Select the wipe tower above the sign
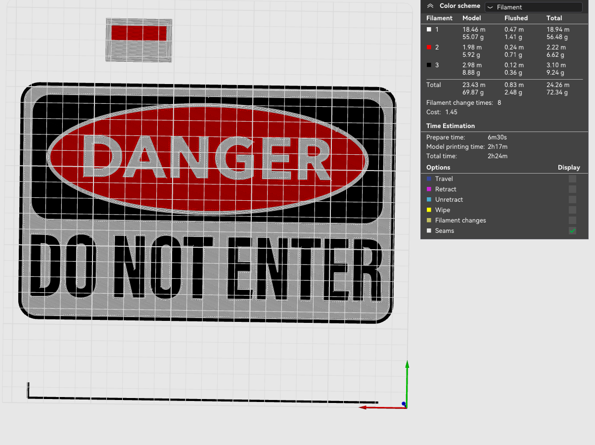Image resolution: width=595 pixels, height=445 pixels. 138,41
